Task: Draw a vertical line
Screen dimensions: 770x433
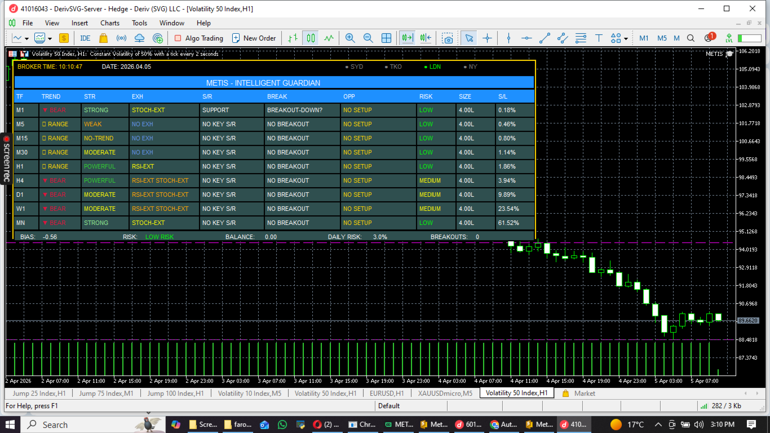Action: coord(508,38)
